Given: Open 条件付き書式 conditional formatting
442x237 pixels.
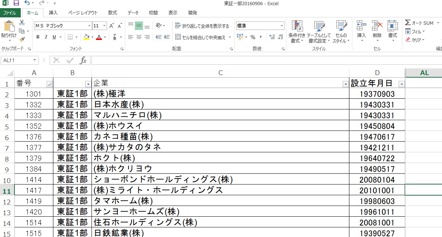Looking at the screenshot, I should click(297, 31).
